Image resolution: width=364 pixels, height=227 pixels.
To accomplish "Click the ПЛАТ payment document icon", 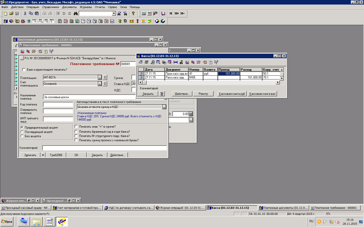I will 35,21.
